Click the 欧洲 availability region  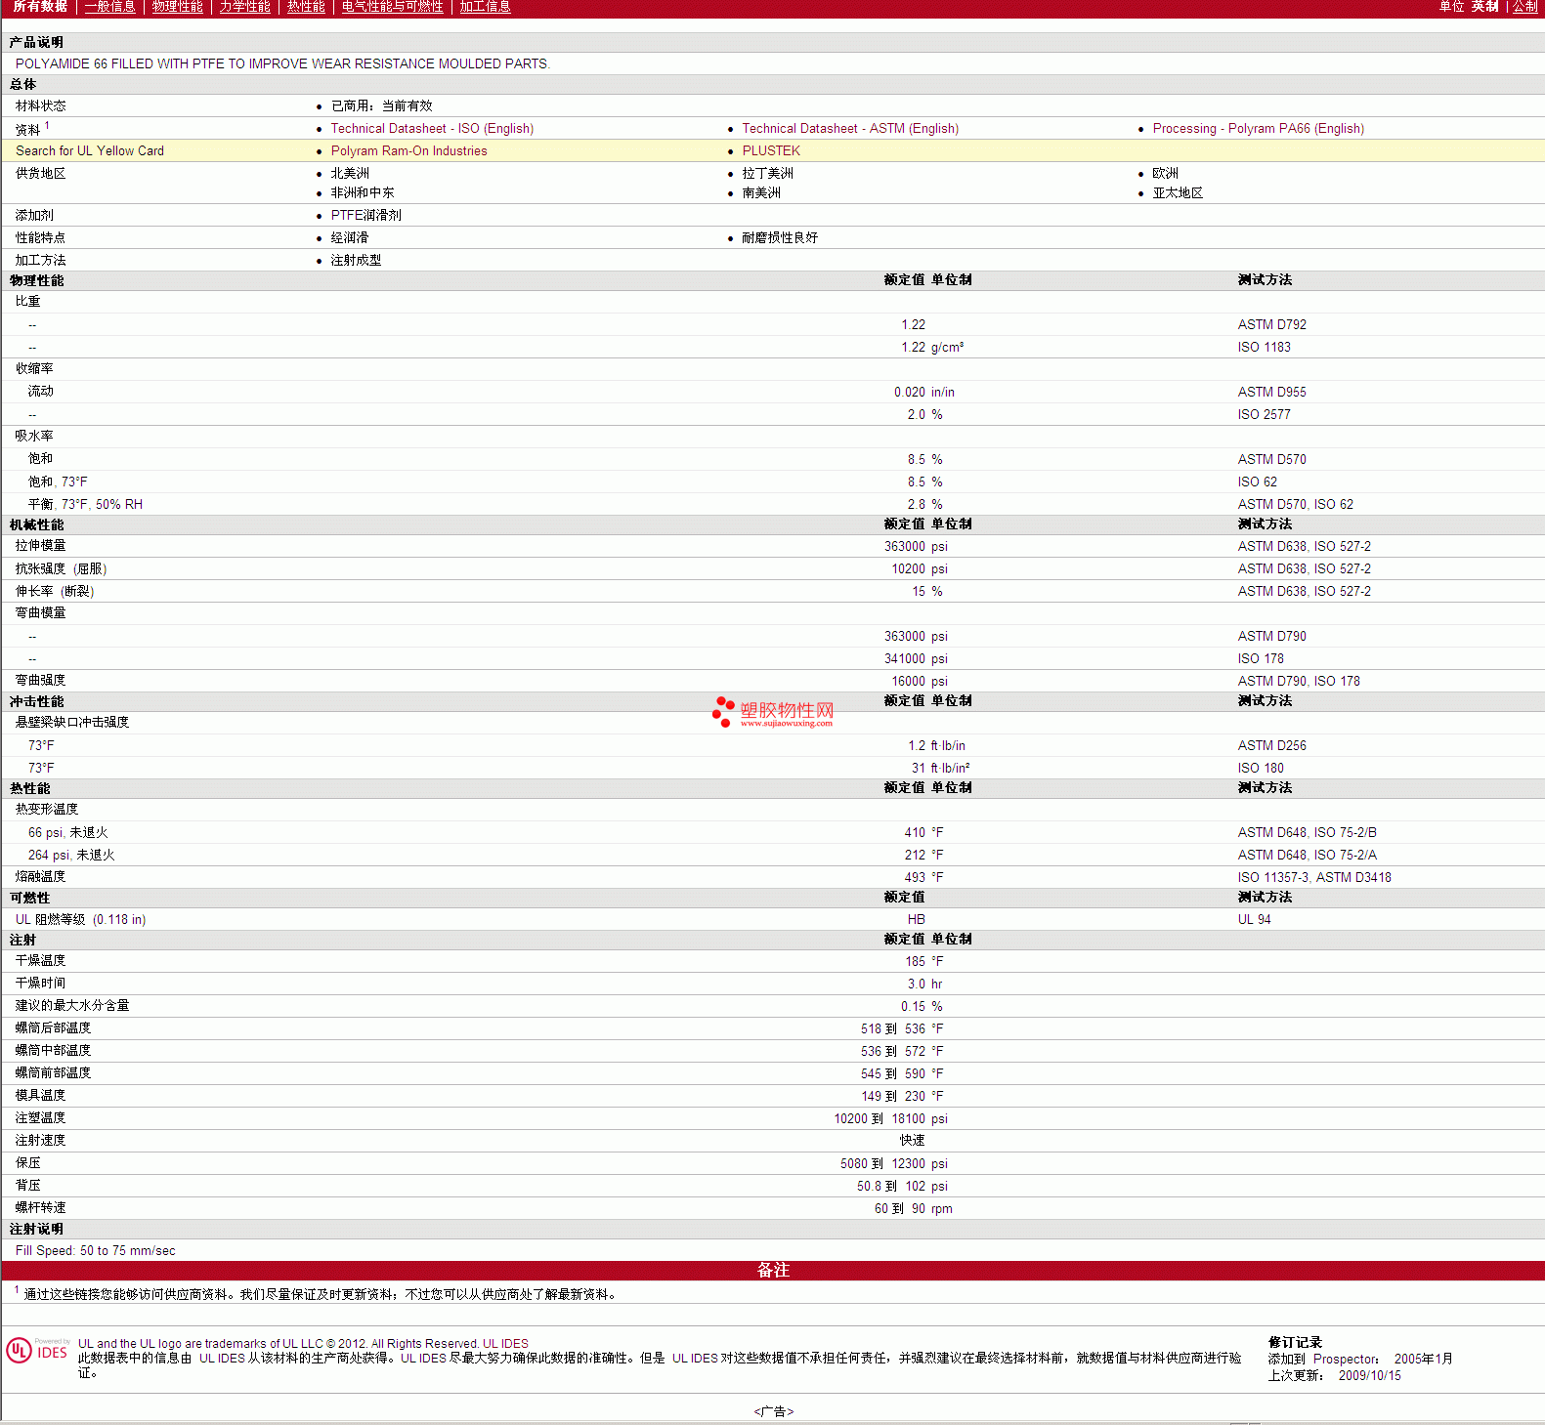[x=1165, y=174]
